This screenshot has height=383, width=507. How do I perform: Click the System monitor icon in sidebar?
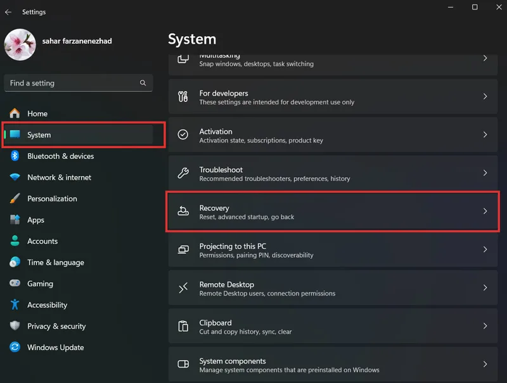[x=15, y=134]
